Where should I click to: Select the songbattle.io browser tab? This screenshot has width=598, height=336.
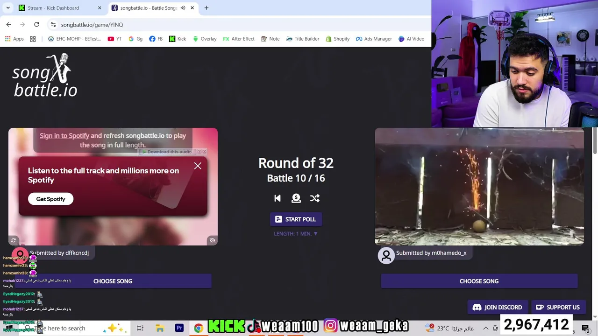pyautogui.click(x=149, y=8)
